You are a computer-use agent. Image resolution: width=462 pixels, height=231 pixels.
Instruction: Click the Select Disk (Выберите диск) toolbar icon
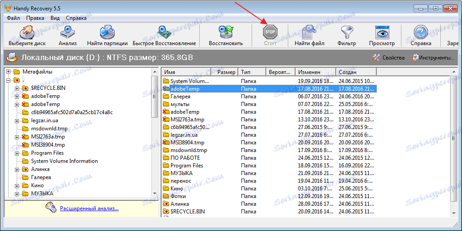27,32
